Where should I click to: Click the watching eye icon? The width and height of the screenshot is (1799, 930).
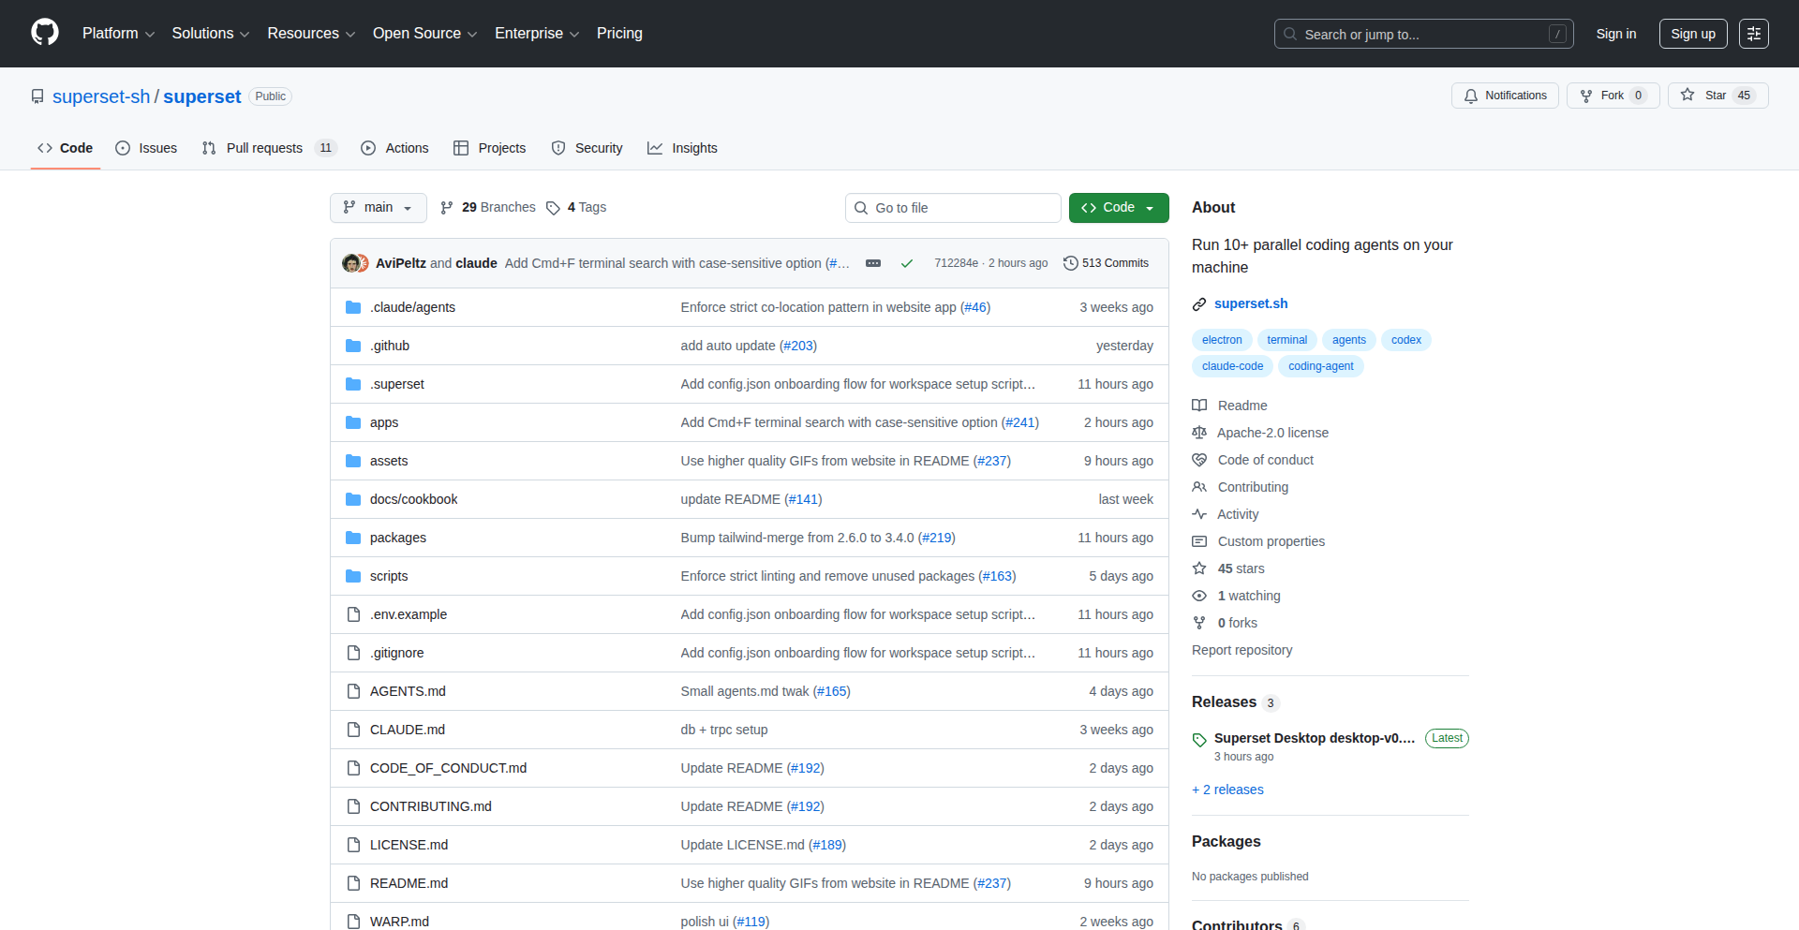(x=1198, y=596)
